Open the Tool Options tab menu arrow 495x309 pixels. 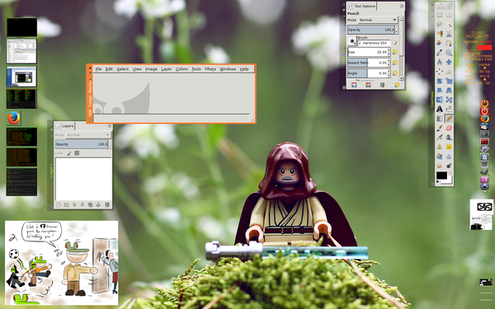coord(402,6)
